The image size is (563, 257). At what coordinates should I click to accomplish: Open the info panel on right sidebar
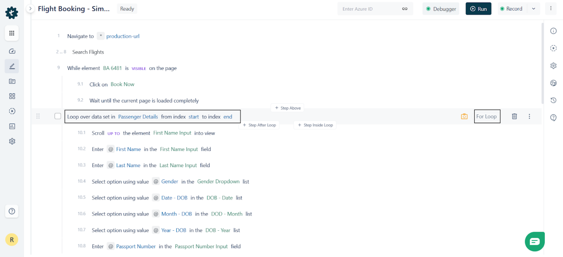[553, 31]
